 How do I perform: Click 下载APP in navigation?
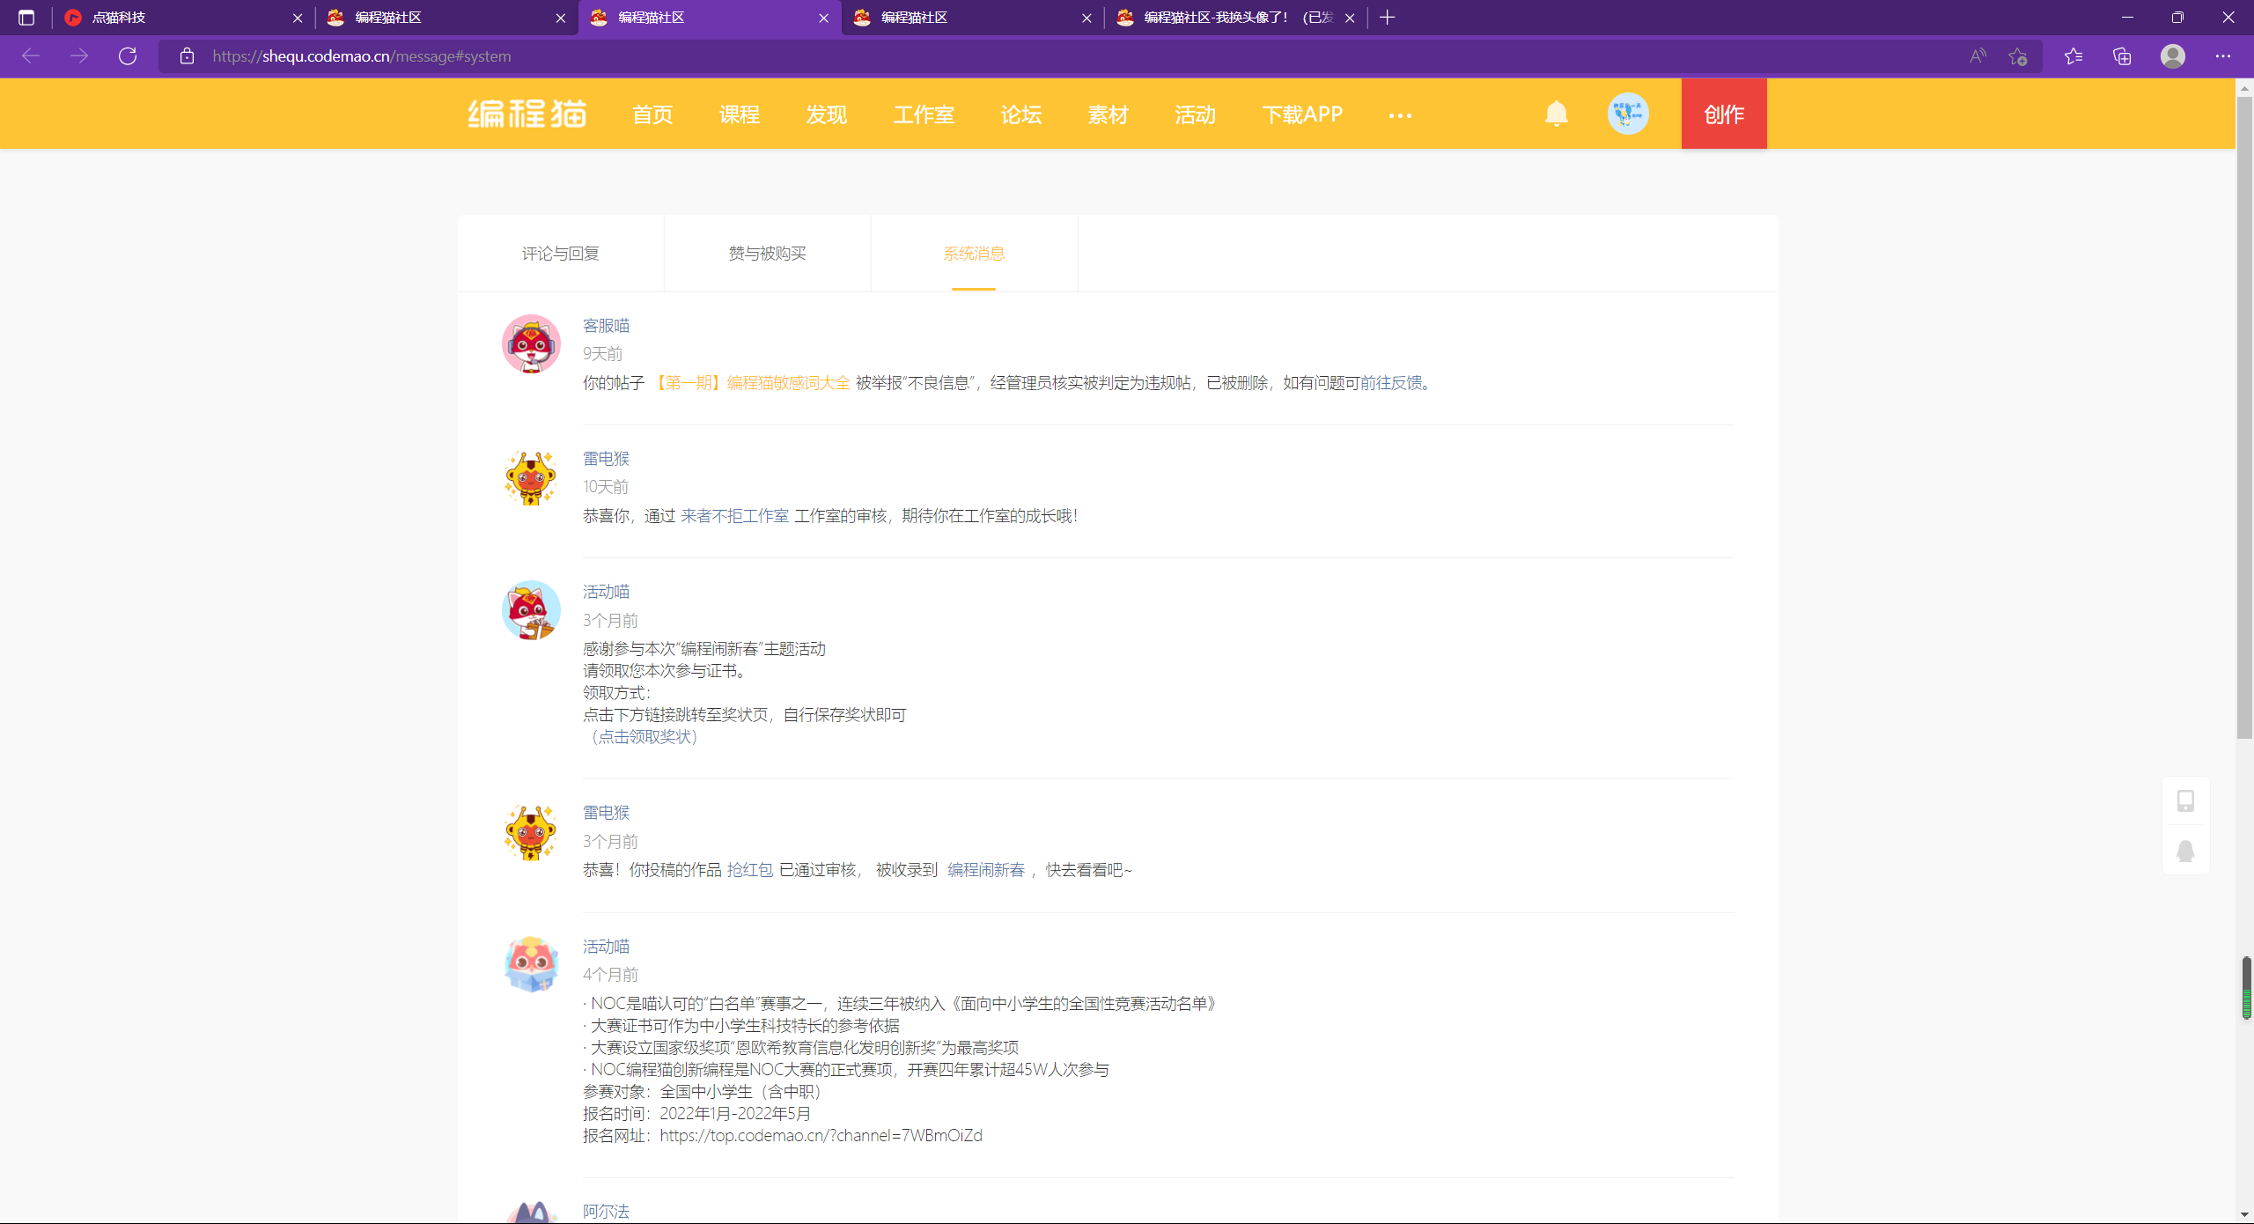click(1302, 114)
